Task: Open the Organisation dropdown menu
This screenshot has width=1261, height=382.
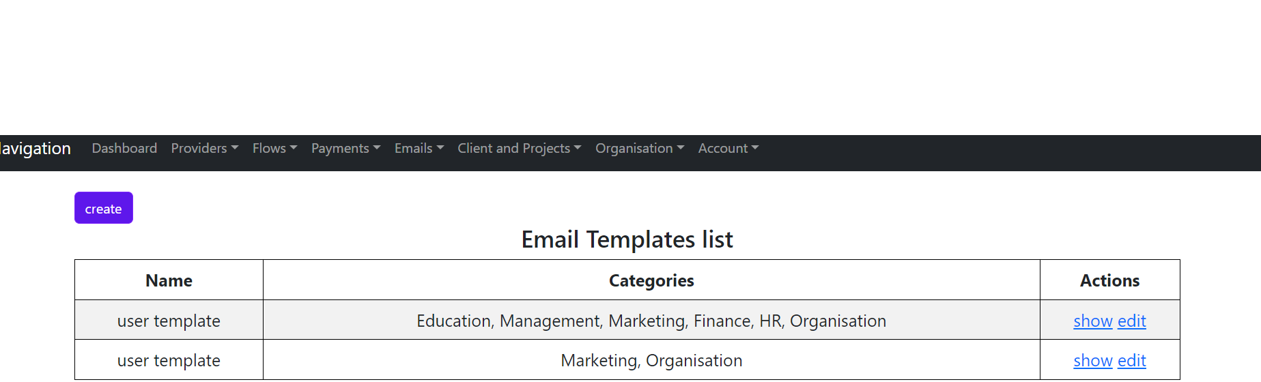Action: [640, 148]
